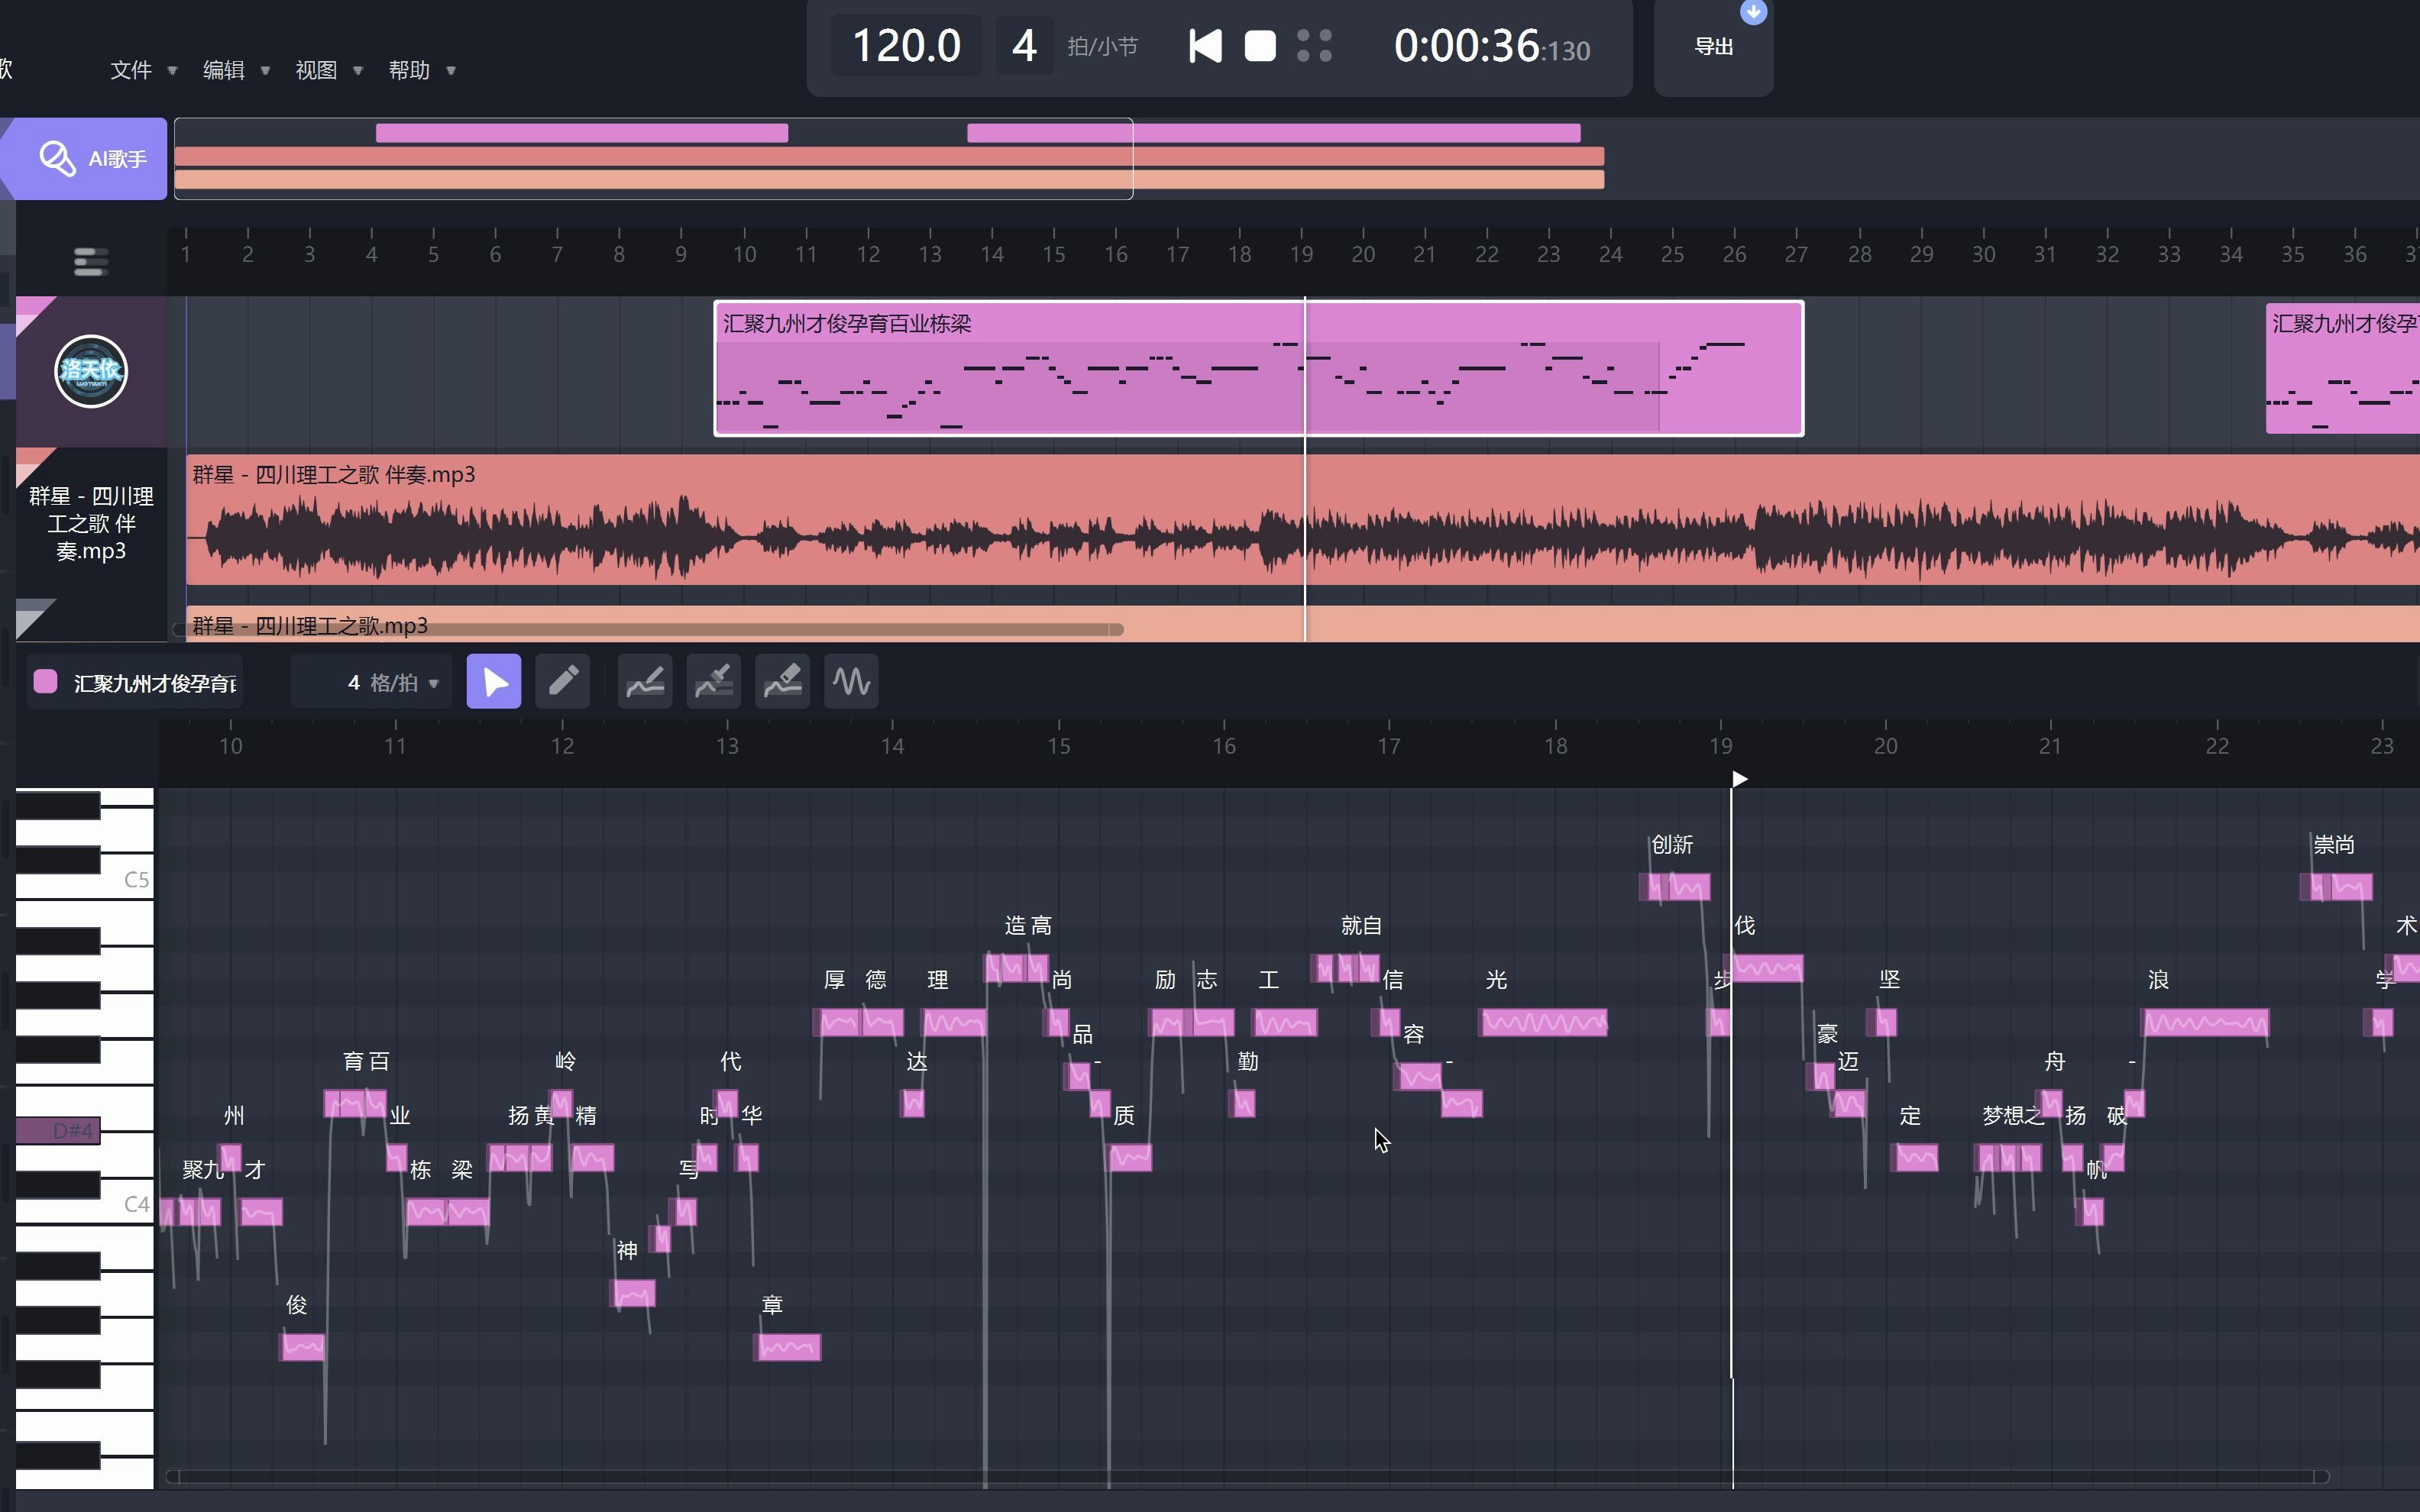Open the 文件 menu

coord(142,70)
